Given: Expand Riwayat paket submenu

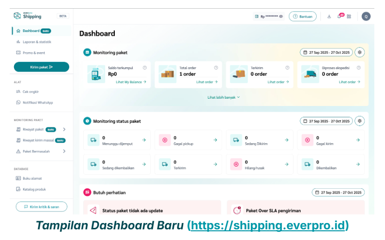Looking at the screenshot, I should pyautogui.click(x=64, y=129).
